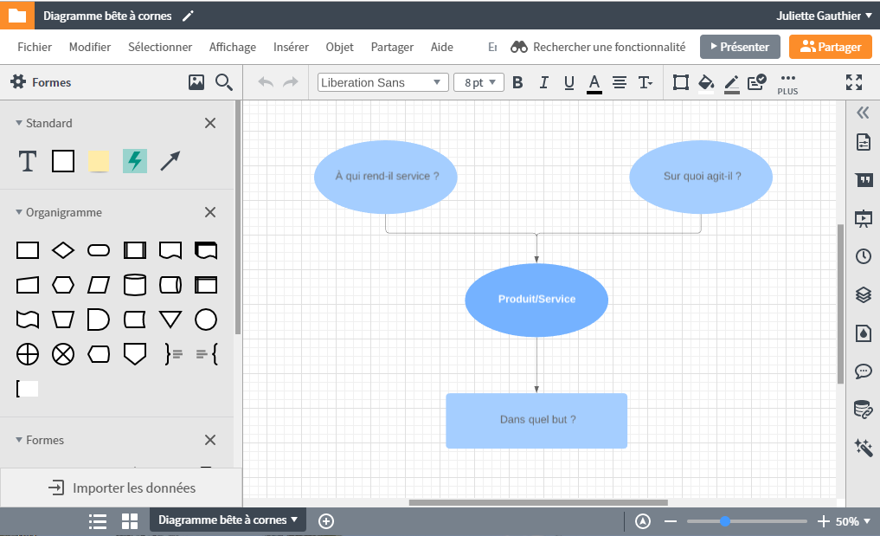This screenshot has height=536, width=880.
Task: Adjust the zoom level slider
Action: [x=725, y=521]
